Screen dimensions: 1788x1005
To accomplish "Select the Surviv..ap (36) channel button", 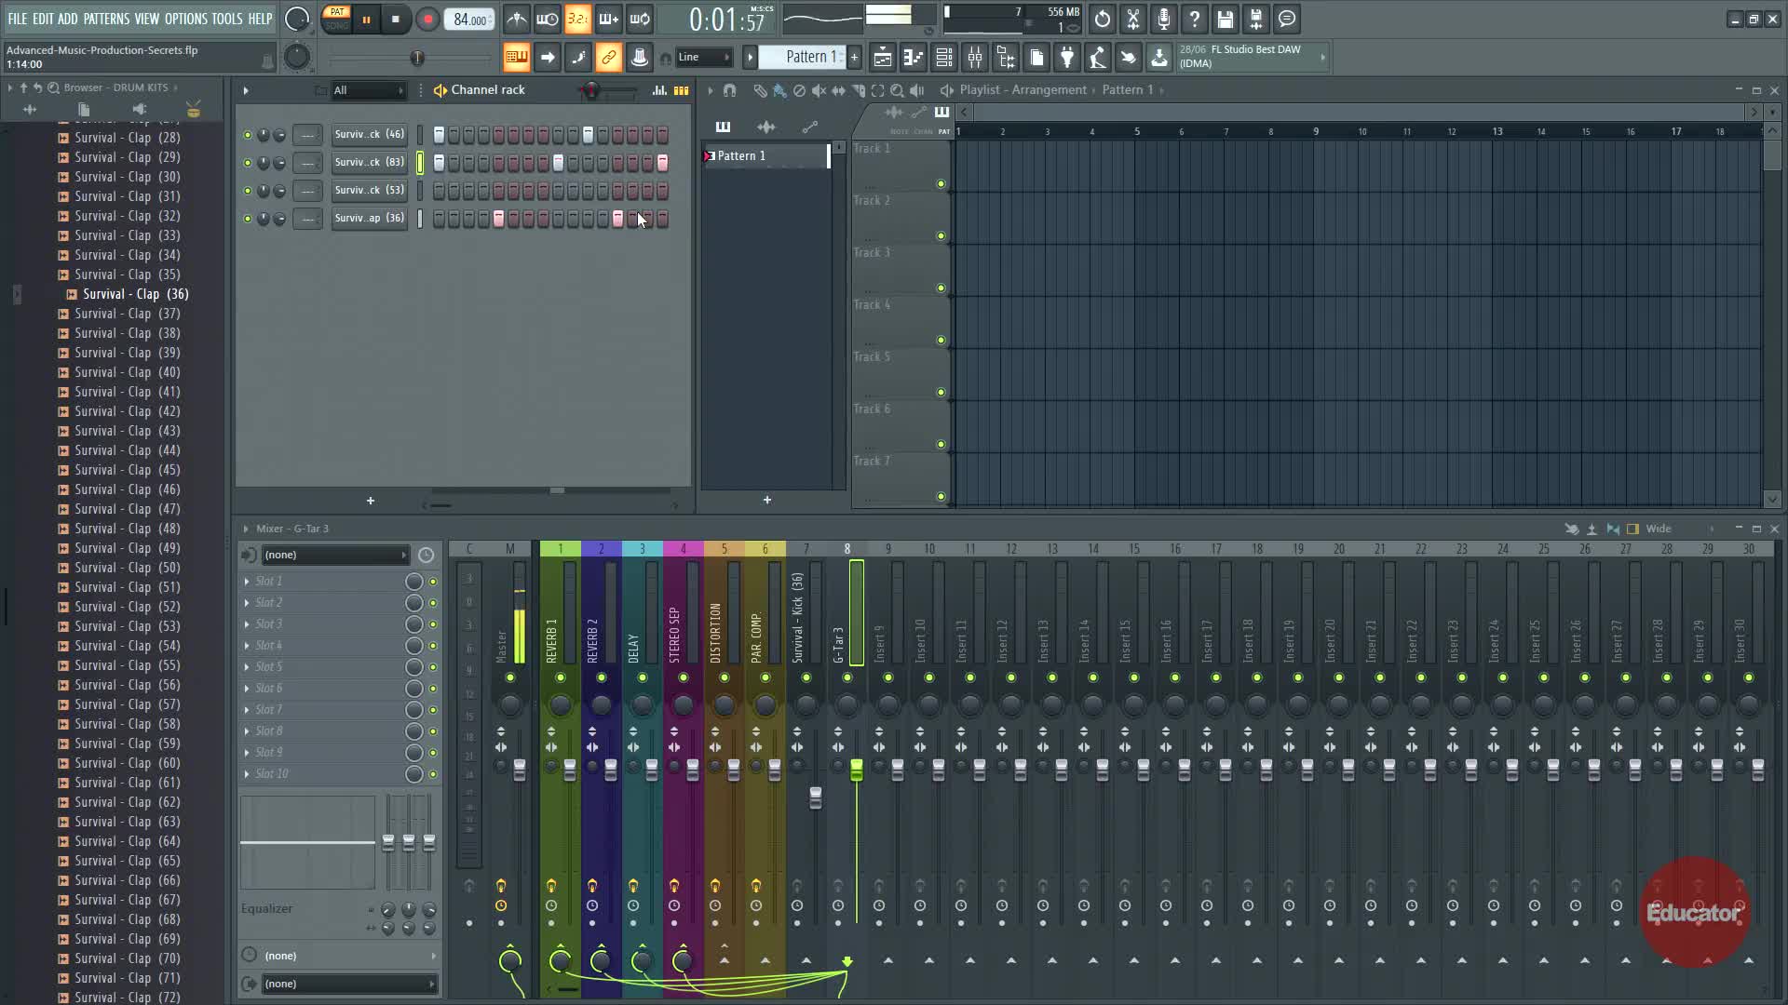I will pyautogui.click(x=369, y=219).
